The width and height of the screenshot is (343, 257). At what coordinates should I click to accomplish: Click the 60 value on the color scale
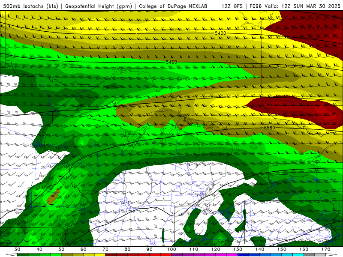[83, 249]
